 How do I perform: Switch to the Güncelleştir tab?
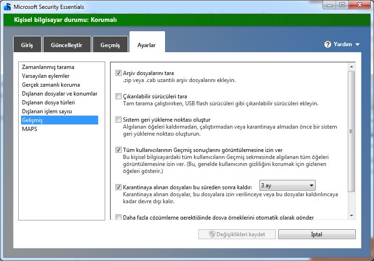tap(67, 45)
